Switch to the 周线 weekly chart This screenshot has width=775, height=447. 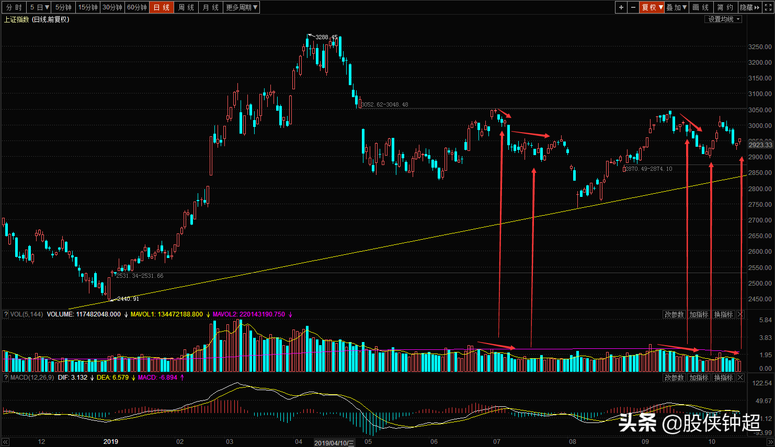tap(186, 7)
